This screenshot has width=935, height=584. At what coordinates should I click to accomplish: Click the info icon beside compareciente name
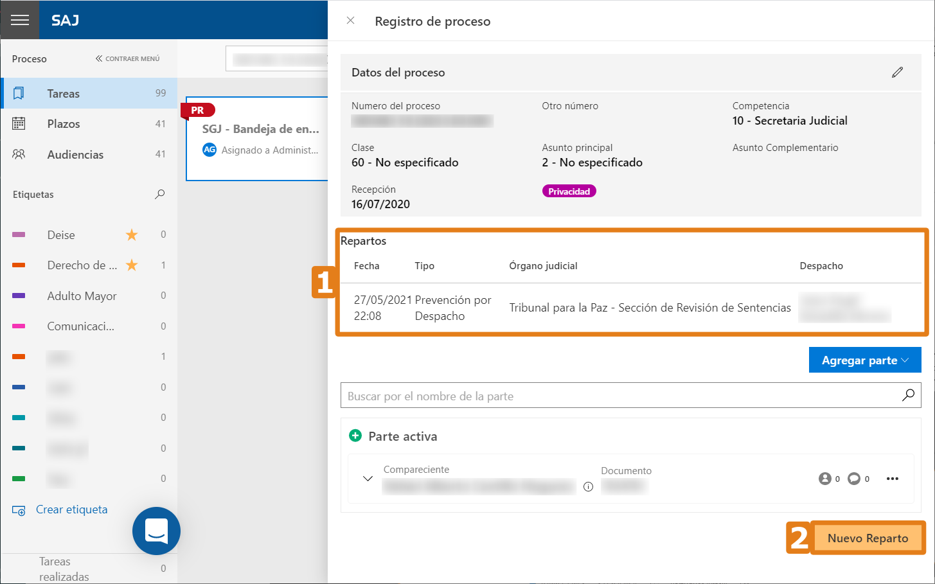(x=588, y=486)
